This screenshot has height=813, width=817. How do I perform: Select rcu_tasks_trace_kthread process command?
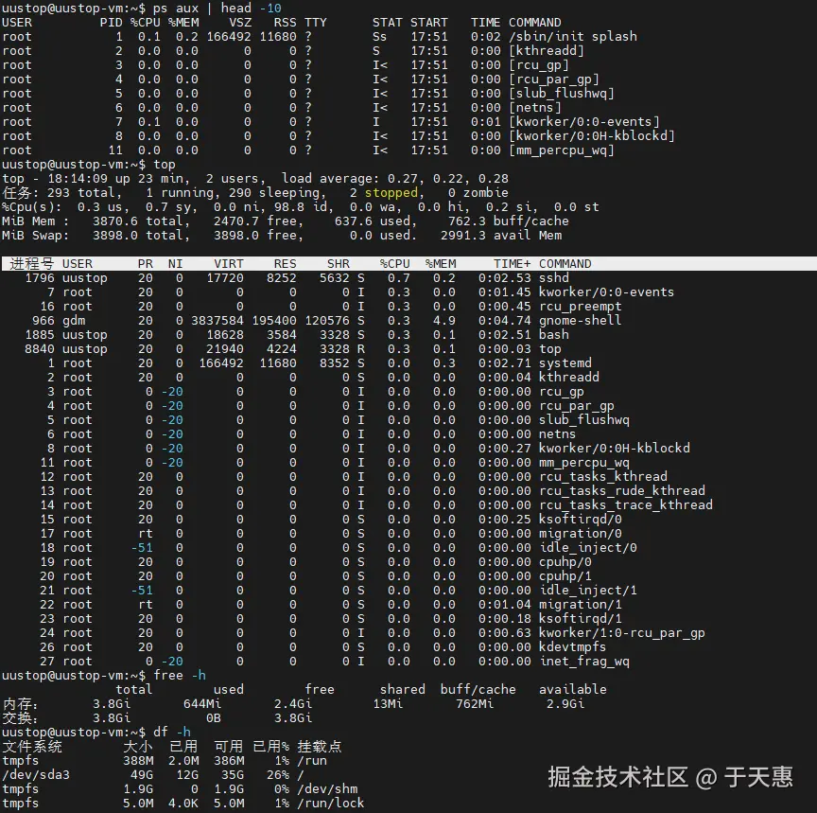pos(625,504)
